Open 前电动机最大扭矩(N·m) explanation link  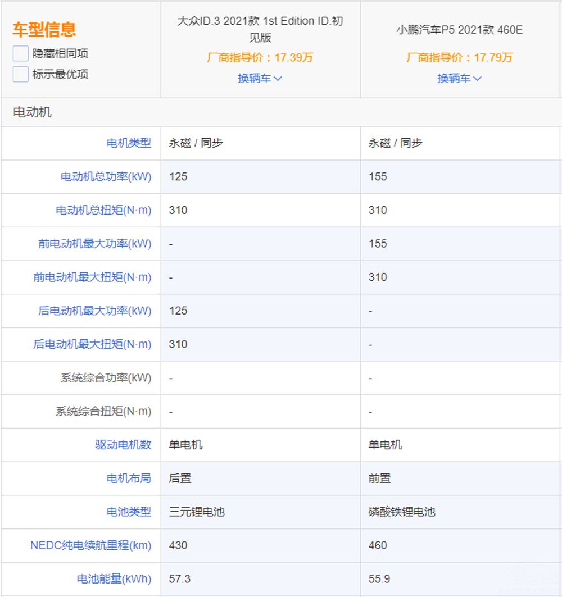92,277
